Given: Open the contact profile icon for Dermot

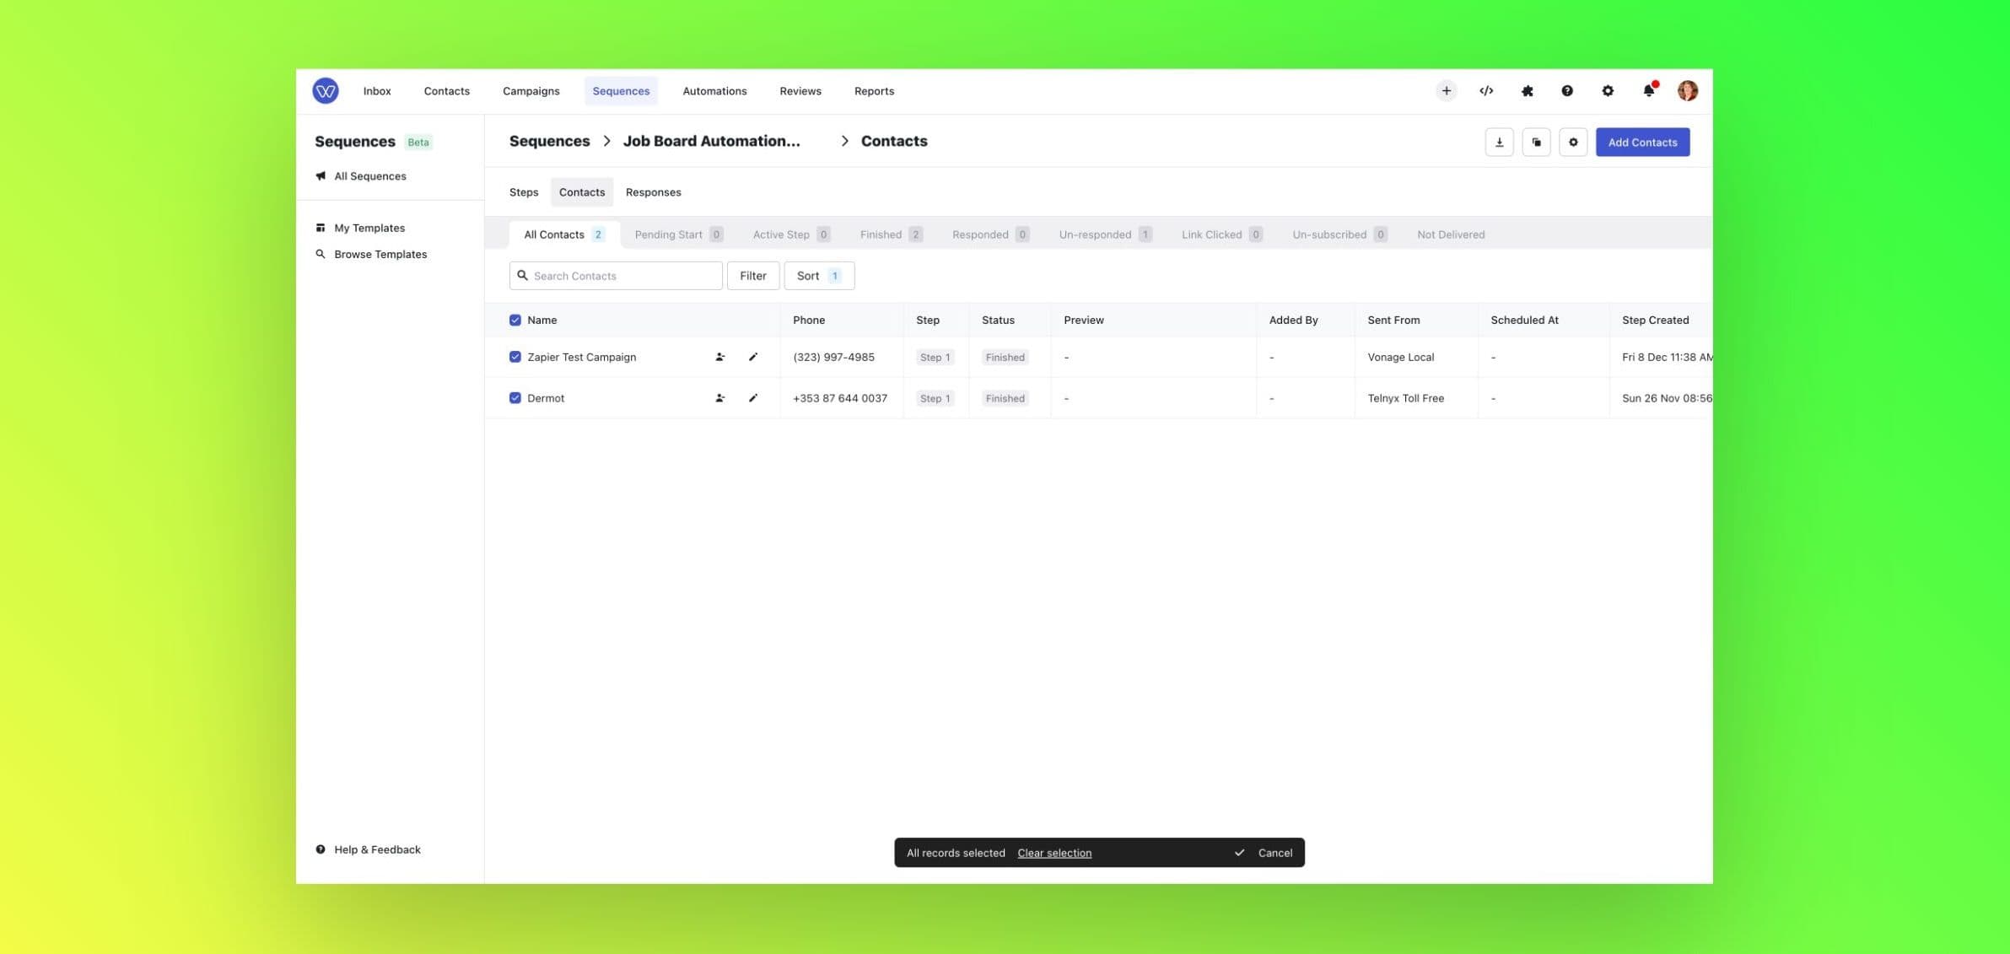Looking at the screenshot, I should click(719, 397).
